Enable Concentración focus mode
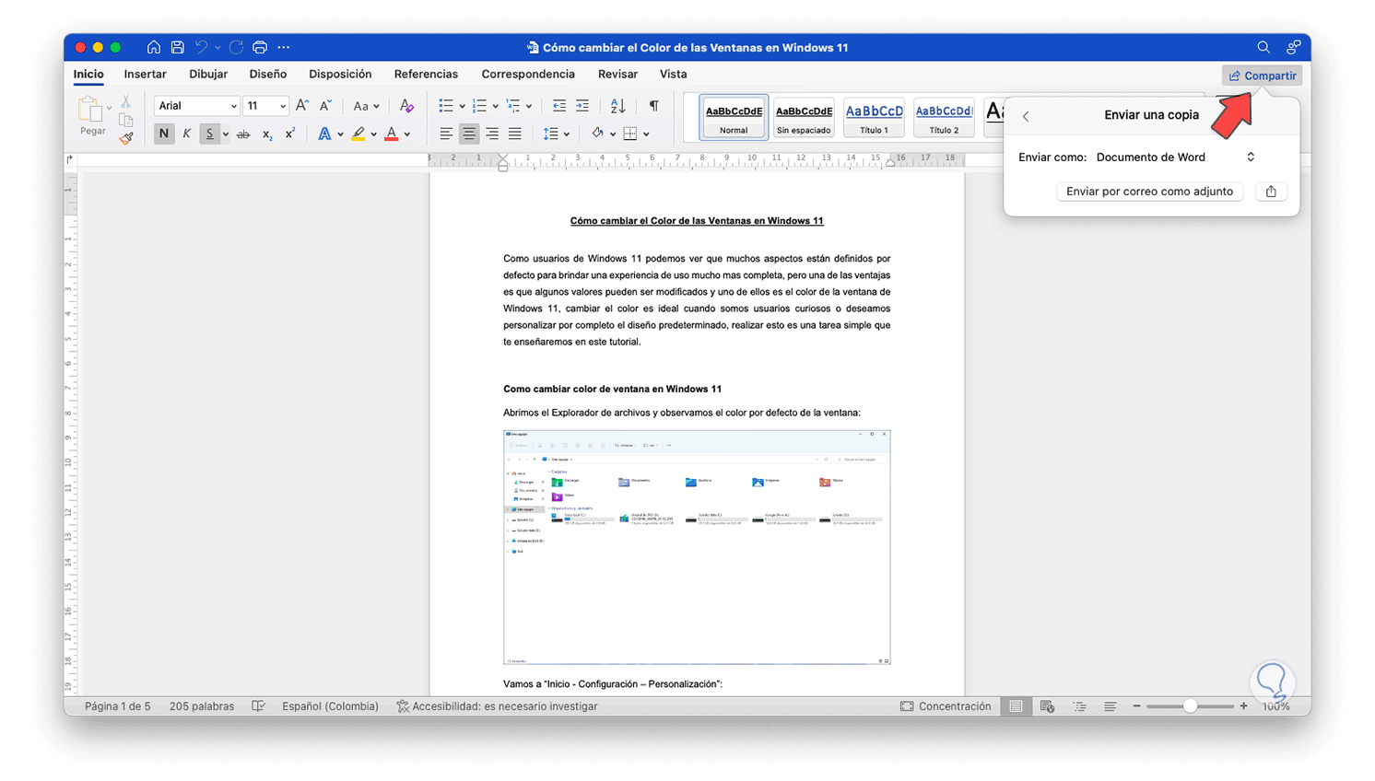 tap(946, 706)
